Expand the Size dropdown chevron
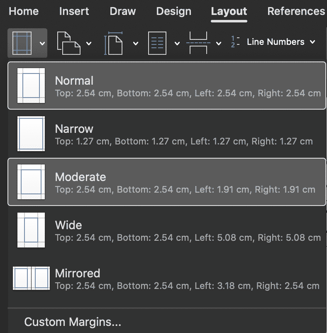 136,43
